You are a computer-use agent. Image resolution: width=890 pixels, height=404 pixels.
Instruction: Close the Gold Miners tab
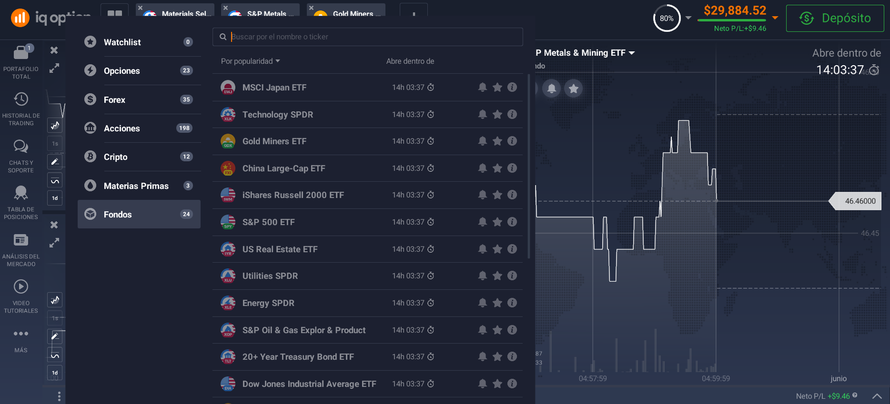(311, 8)
